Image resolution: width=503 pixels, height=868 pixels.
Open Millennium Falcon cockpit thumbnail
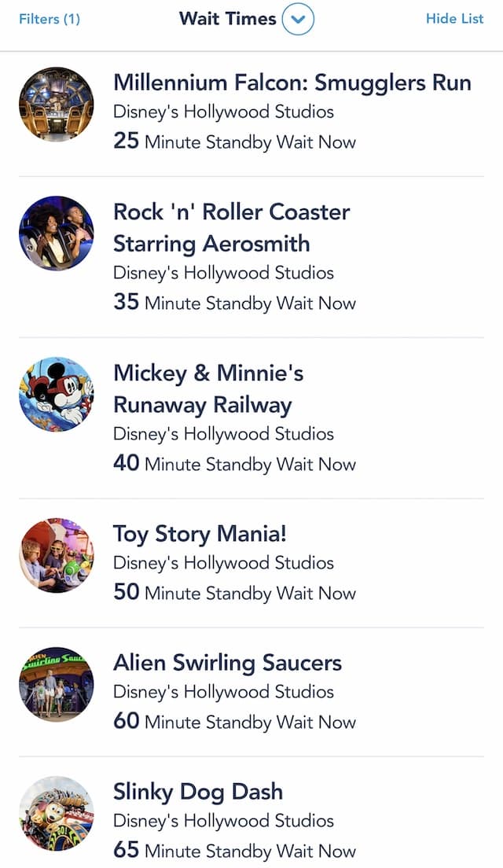point(57,104)
